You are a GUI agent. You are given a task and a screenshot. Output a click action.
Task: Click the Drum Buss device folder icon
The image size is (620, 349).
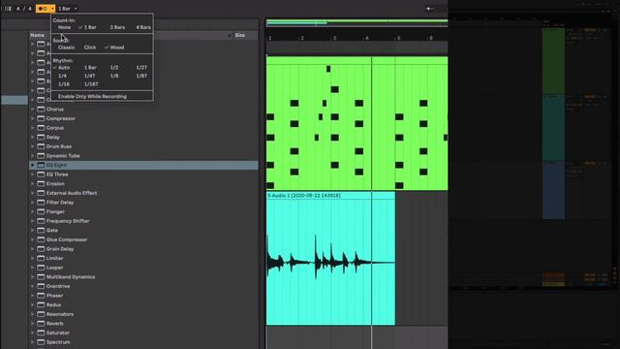click(x=41, y=146)
